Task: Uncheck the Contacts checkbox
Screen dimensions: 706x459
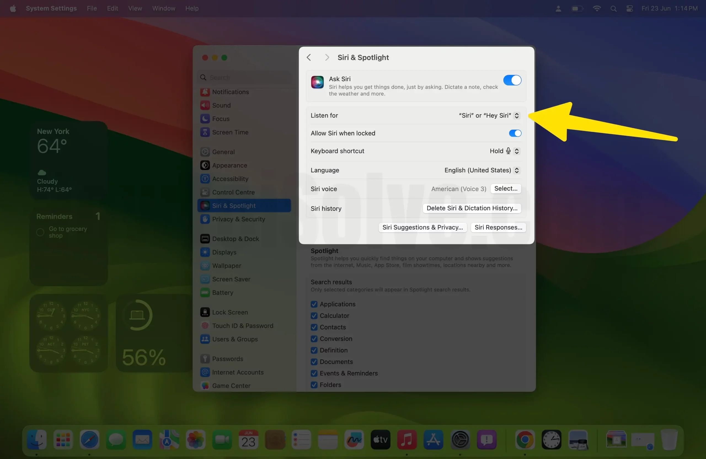Action: (x=314, y=327)
